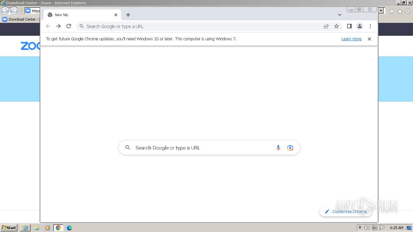Click the Search Google box on page

click(209, 148)
